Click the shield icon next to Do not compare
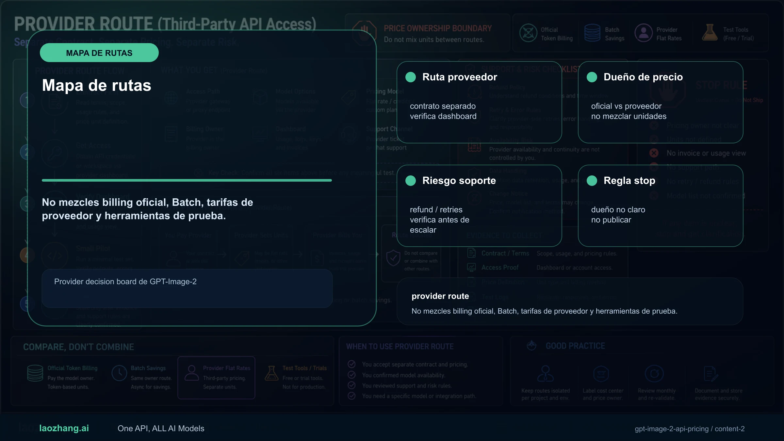Screen dimensions: 784x441 [x=393, y=258]
